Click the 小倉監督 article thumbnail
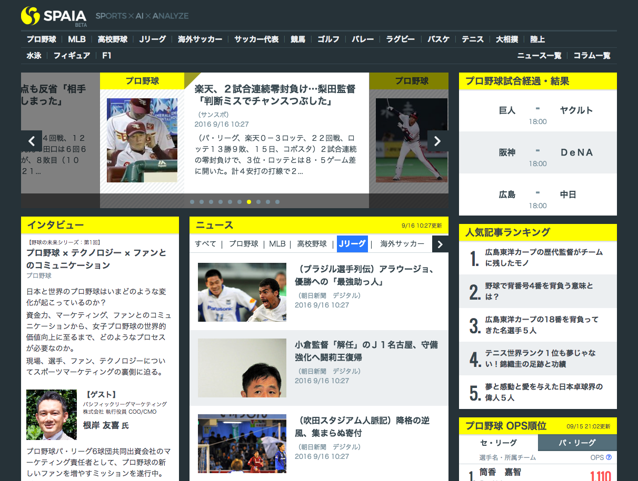638x481 pixels. click(x=242, y=368)
